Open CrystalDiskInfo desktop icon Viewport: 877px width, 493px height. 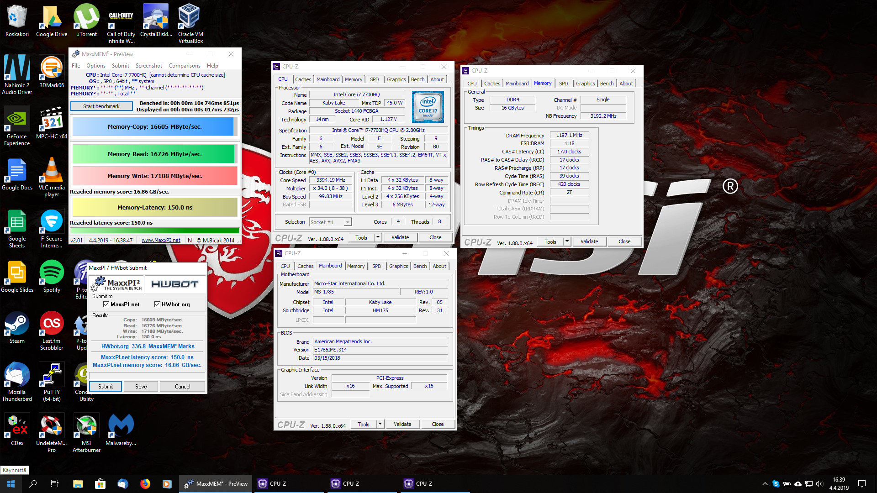(x=156, y=21)
